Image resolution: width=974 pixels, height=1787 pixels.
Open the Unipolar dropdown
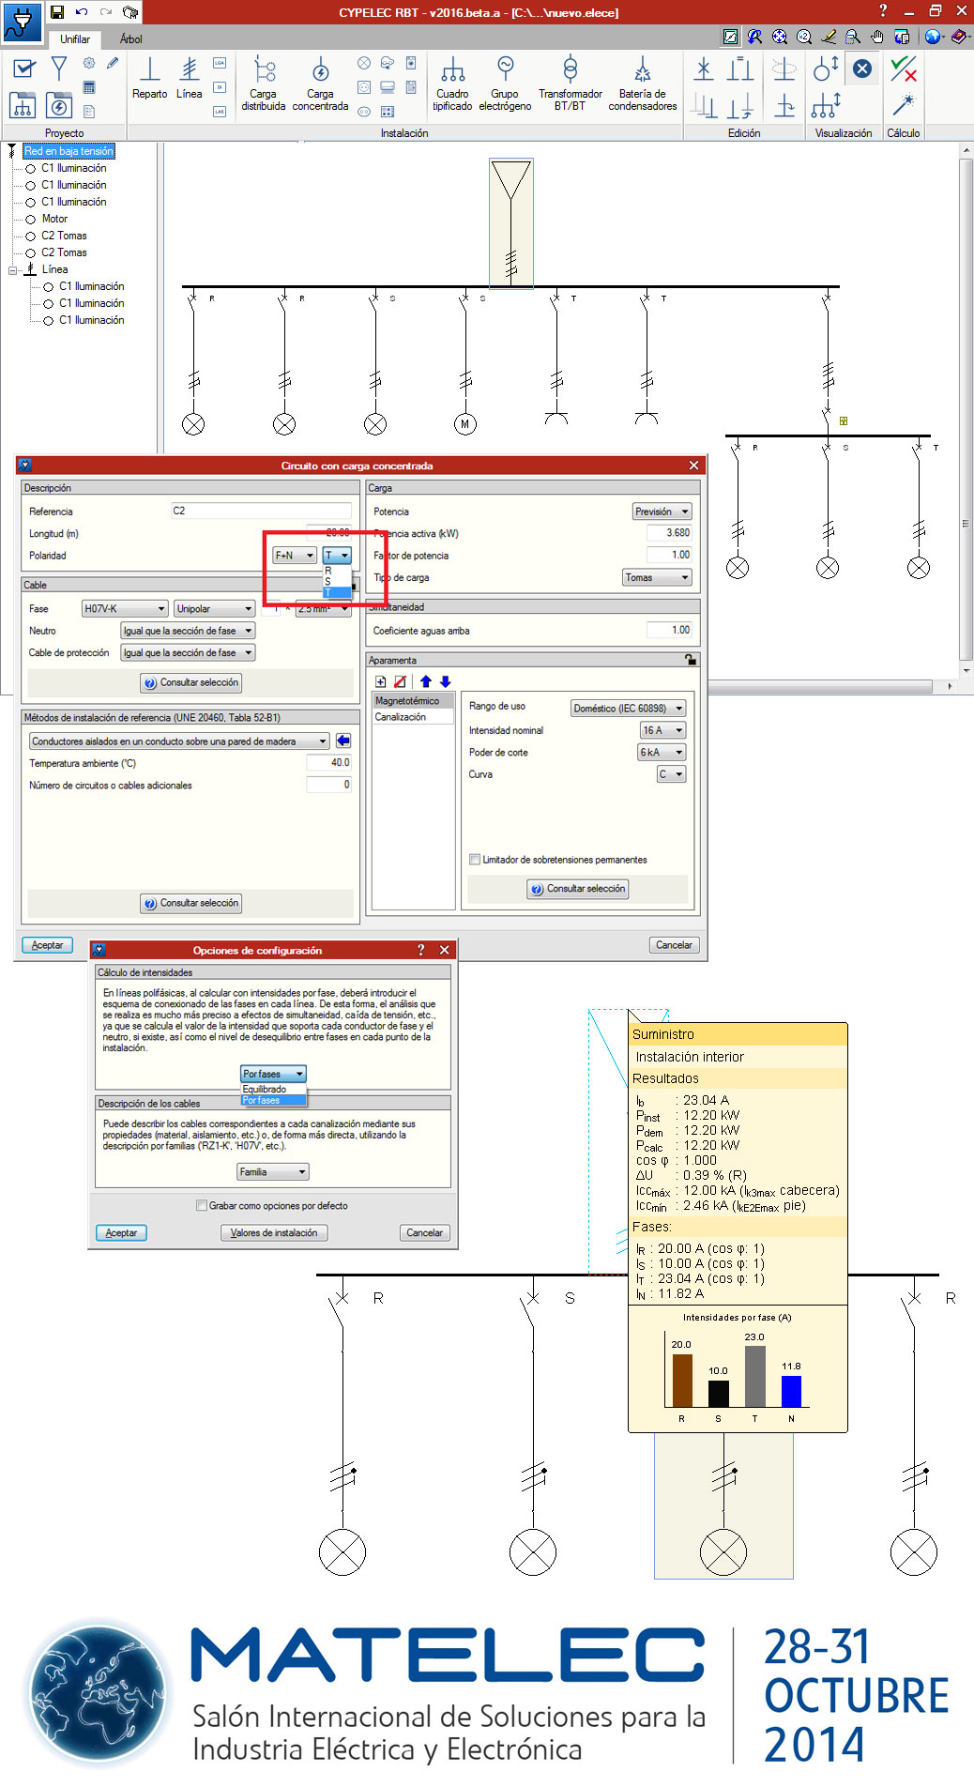(215, 609)
